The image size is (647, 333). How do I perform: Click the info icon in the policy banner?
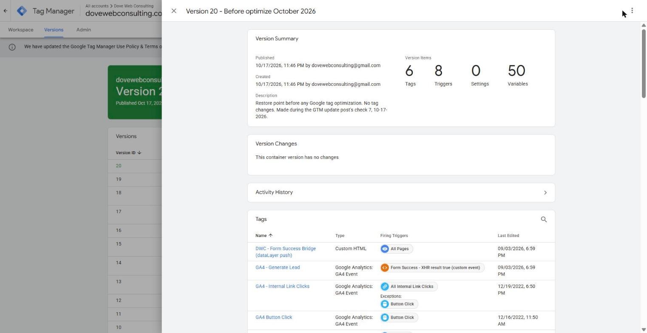click(12, 47)
